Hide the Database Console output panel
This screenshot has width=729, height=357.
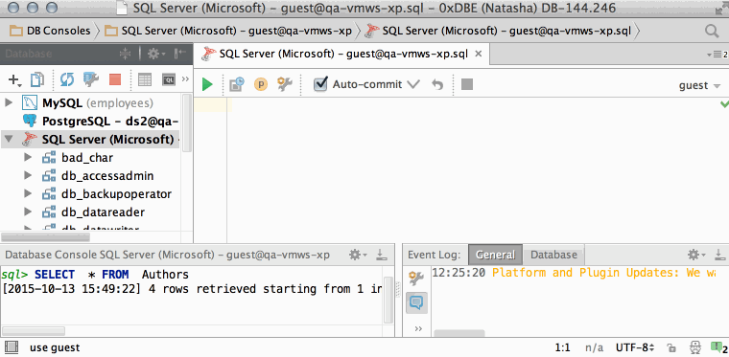pyautogui.click(x=381, y=254)
